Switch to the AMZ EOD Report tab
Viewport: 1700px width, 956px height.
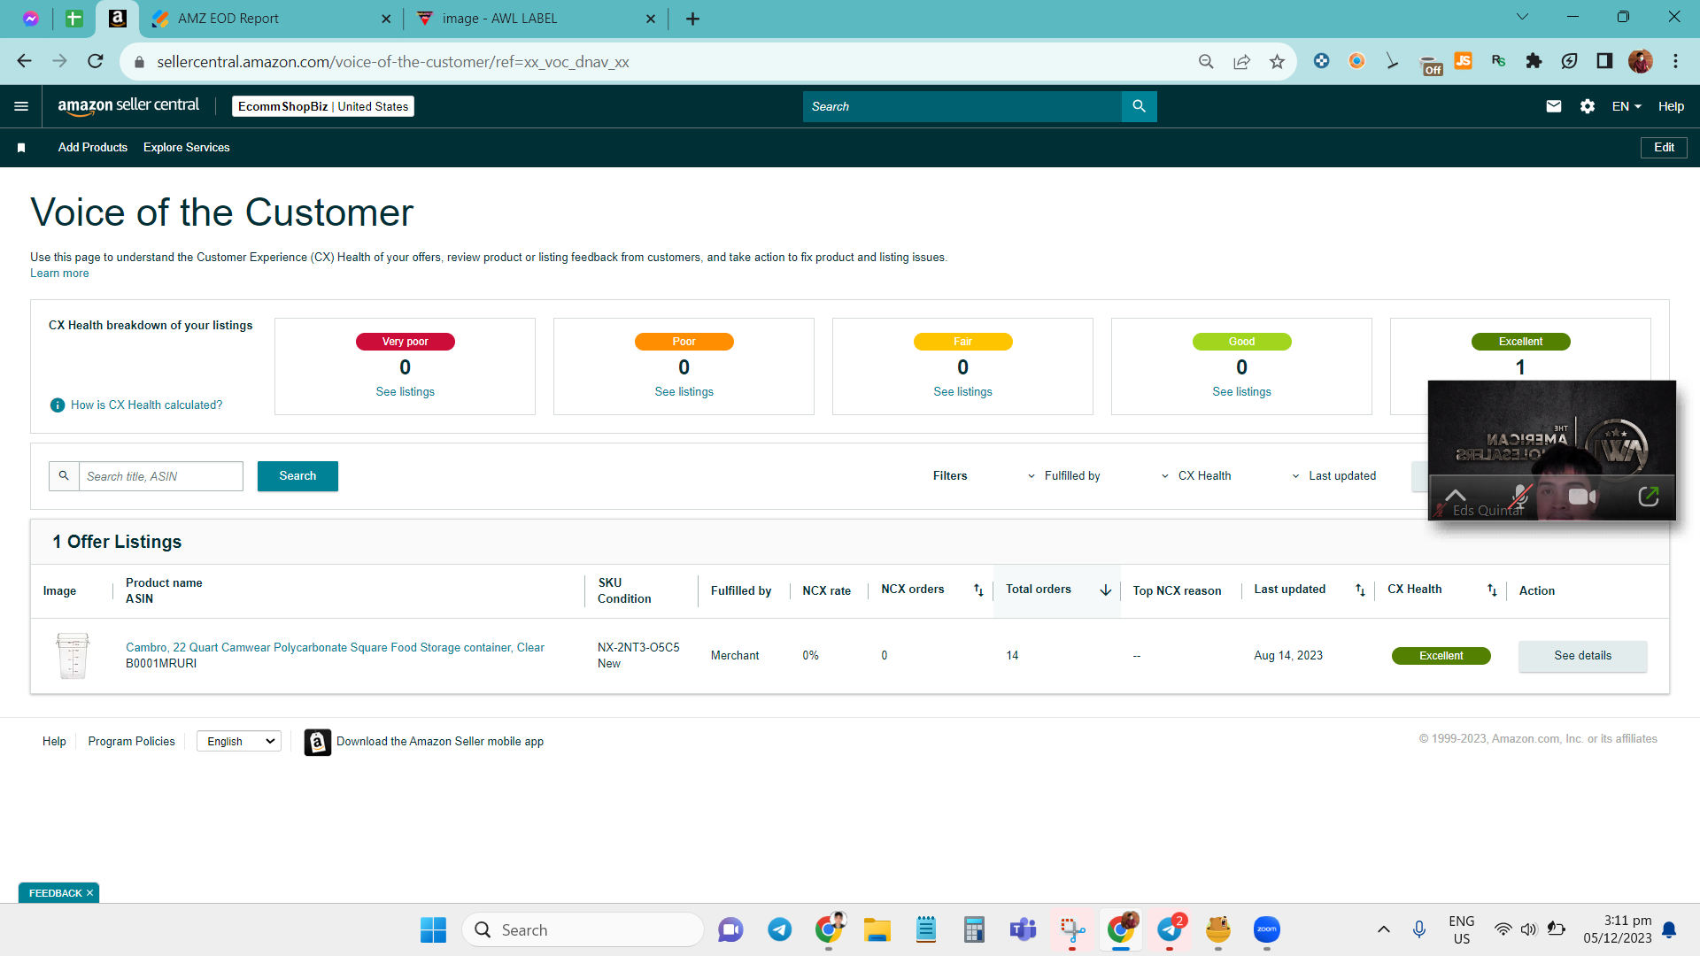tap(271, 19)
